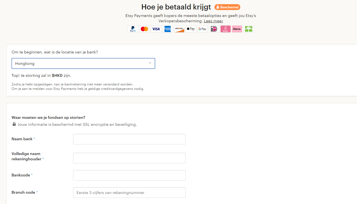Click the Visa card icon

coord(156,29)
